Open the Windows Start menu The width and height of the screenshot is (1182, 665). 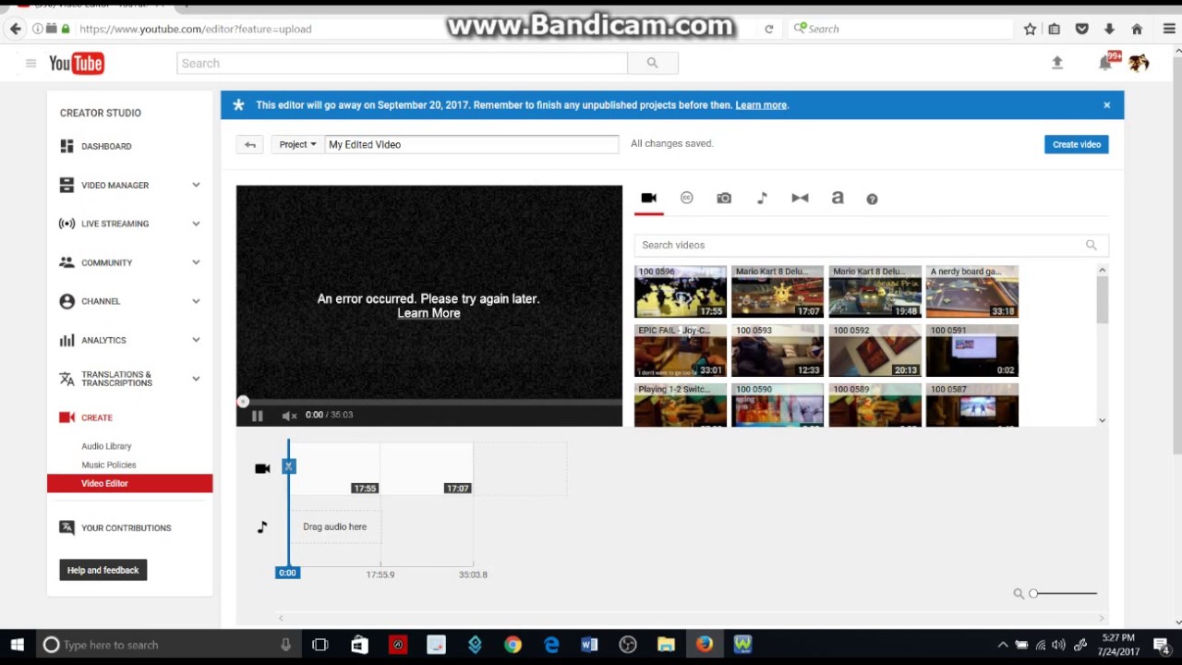[17, 645]
